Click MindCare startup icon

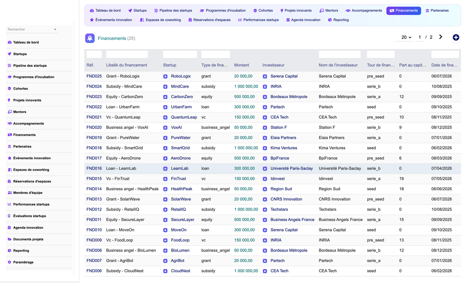pos(165,86)
